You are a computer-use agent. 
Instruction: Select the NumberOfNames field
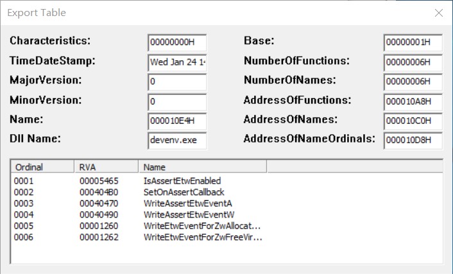413,81
